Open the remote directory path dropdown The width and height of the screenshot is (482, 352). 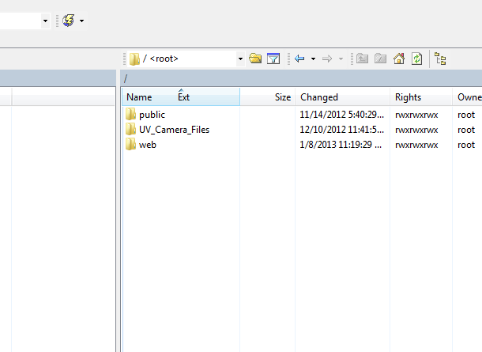tap(240, 59)
